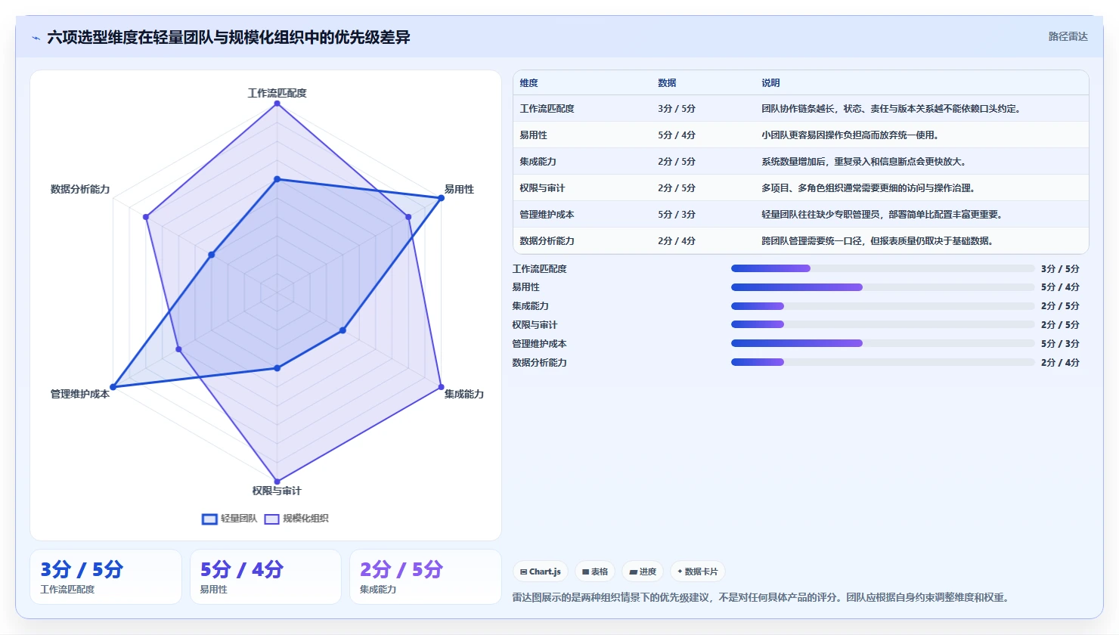1119x635 pixels.
Task: Toggle the 规模化组织 legend swatch
Action: (271, 519)
